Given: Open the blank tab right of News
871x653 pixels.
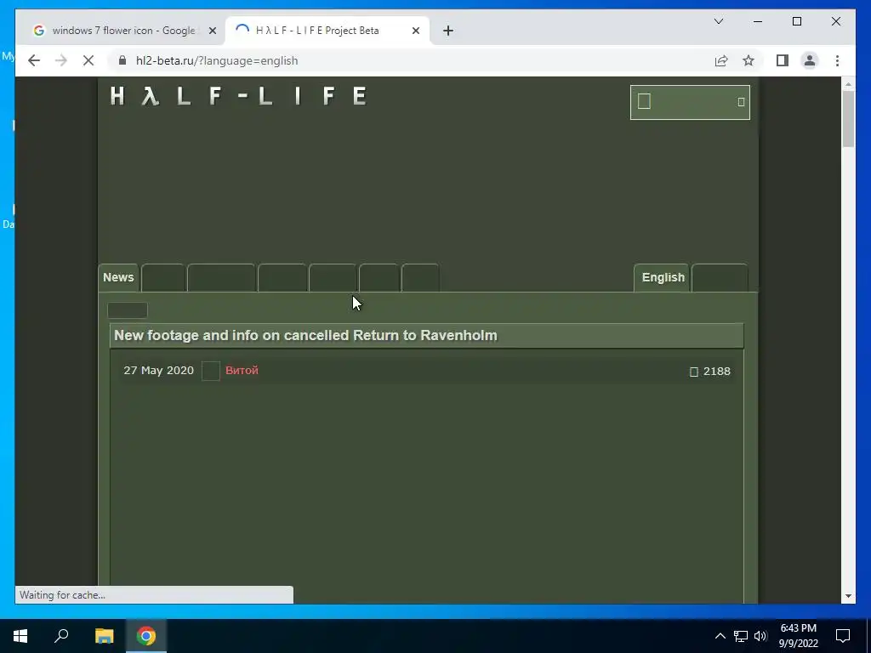Looking at the screenshot, I should click(x=163, y=278).
